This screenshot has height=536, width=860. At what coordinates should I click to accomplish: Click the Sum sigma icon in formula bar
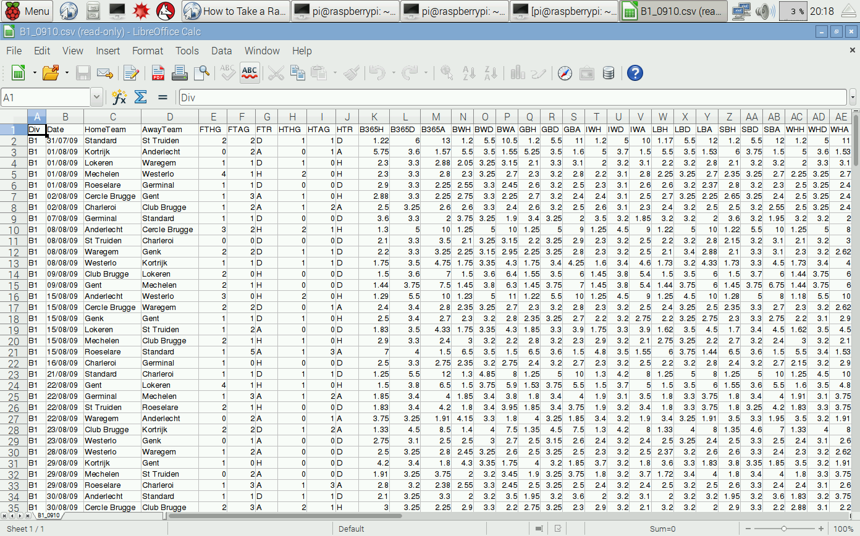141,97
